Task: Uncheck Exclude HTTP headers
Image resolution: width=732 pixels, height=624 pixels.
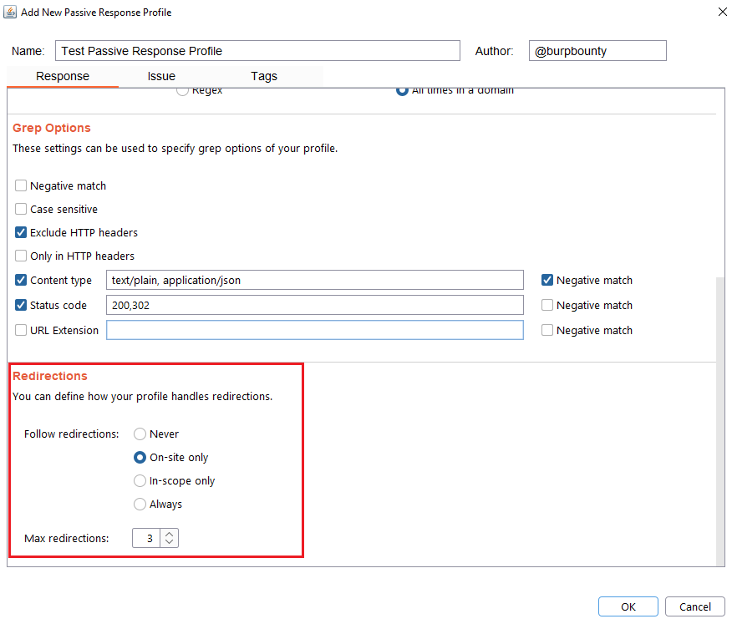Action: tap(21, 232)
